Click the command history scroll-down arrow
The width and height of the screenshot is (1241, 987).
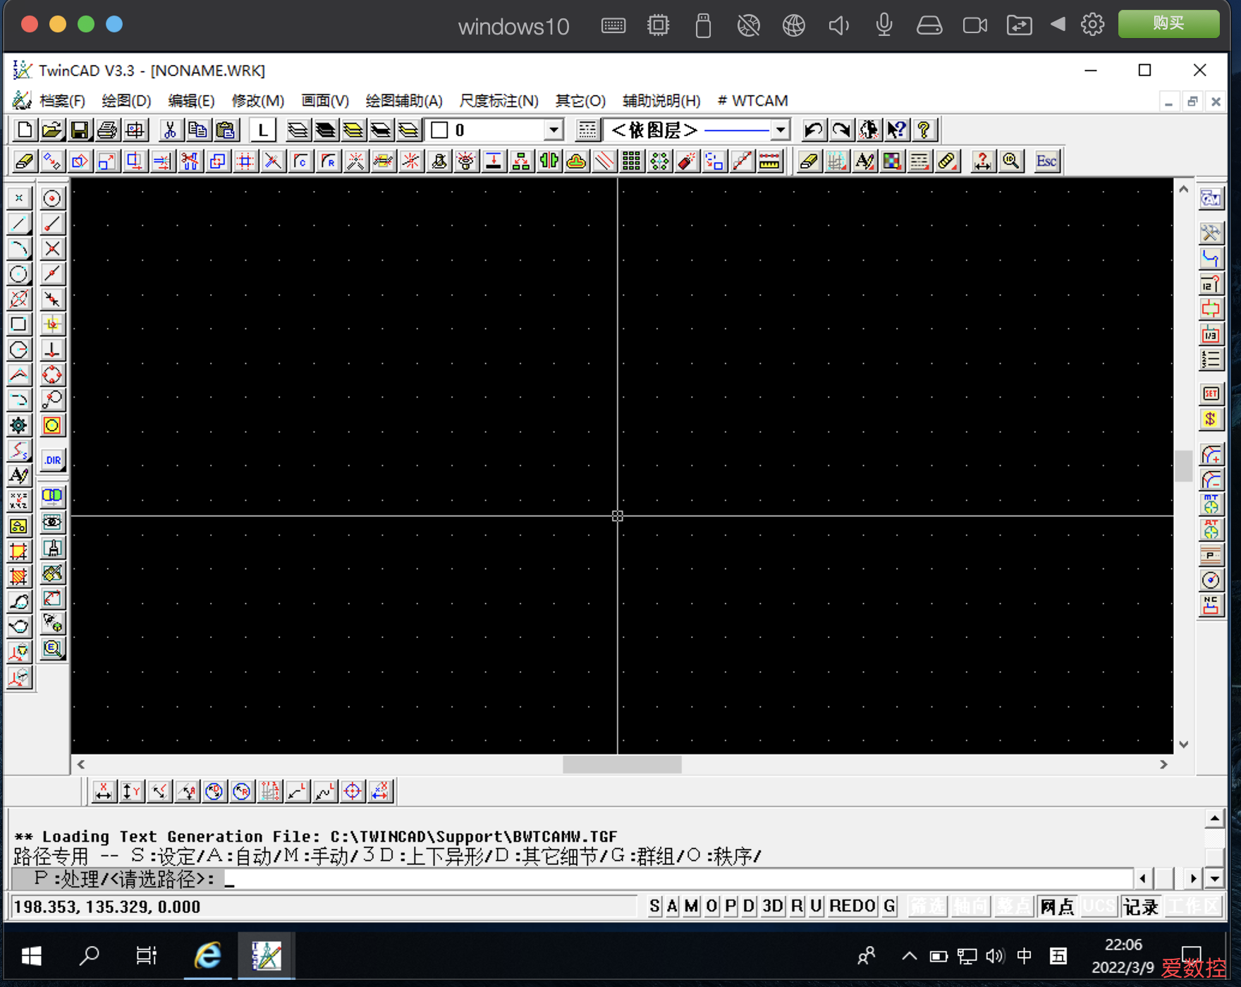point(1214,878)
